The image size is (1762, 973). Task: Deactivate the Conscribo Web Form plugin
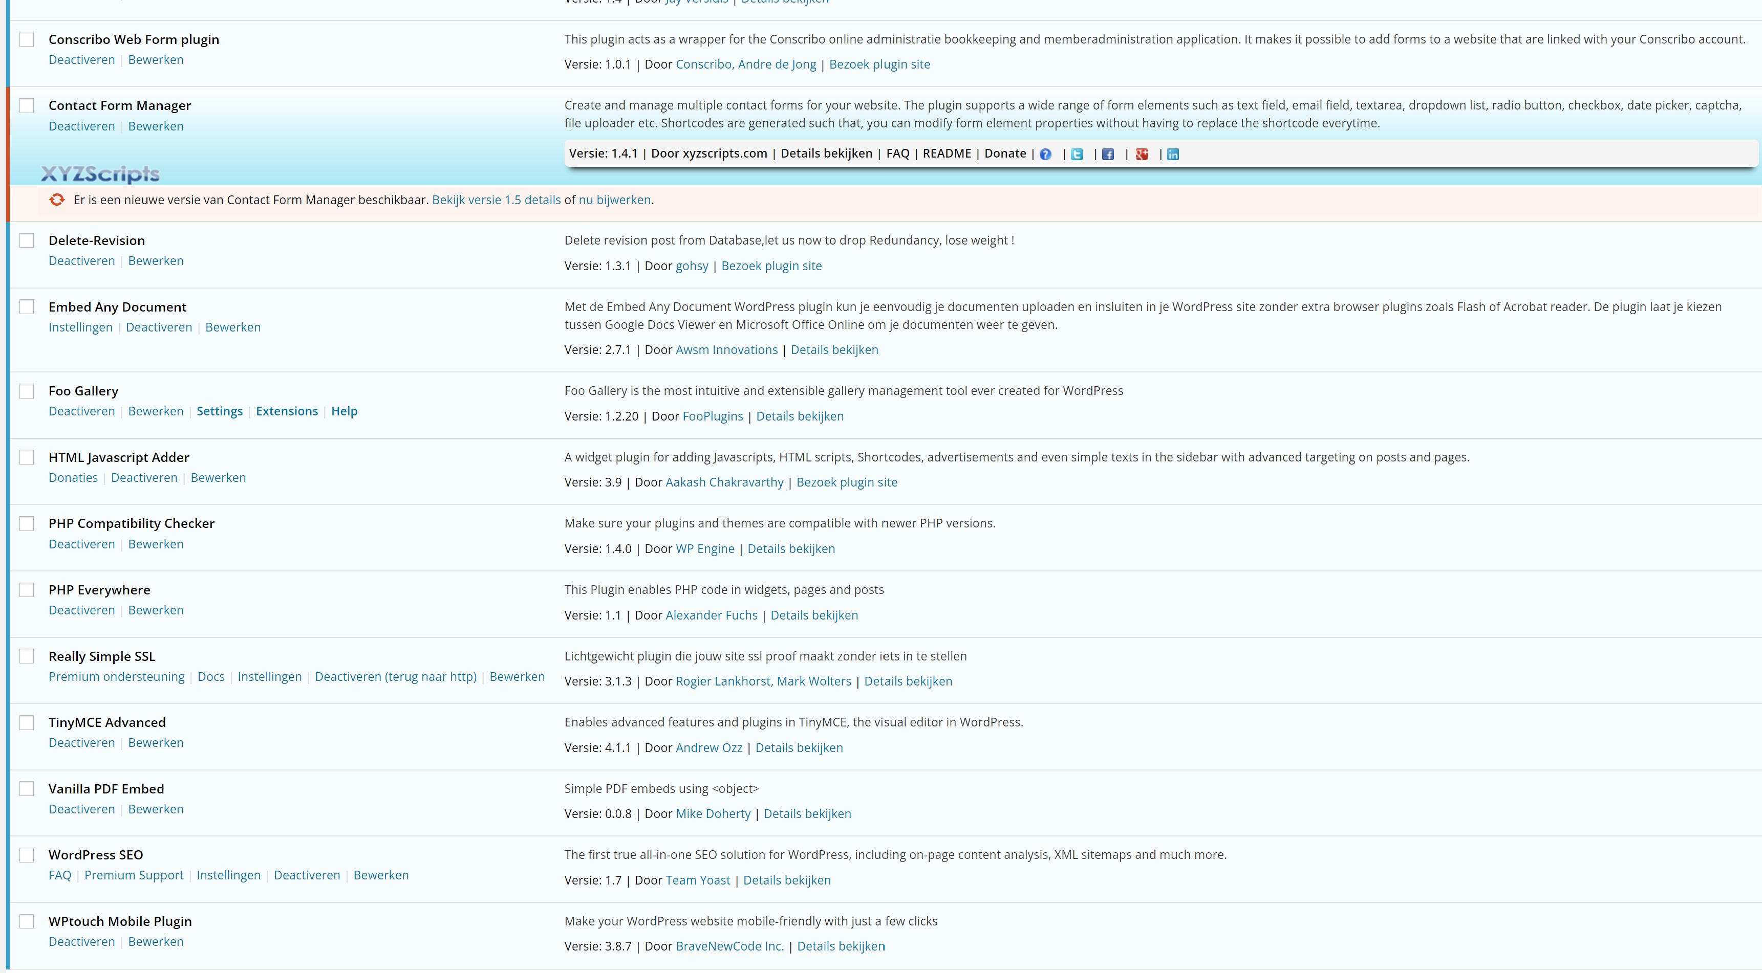81,60
